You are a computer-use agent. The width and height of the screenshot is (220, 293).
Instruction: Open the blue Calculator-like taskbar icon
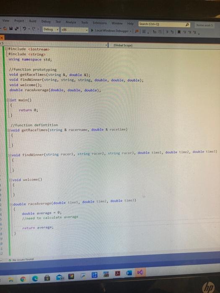[94, 275]
